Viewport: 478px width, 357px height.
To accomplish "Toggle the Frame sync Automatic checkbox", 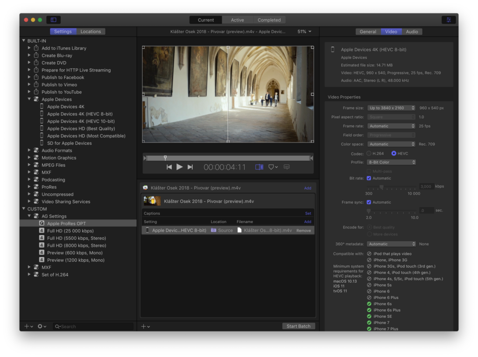I will [x=369, y=202].
